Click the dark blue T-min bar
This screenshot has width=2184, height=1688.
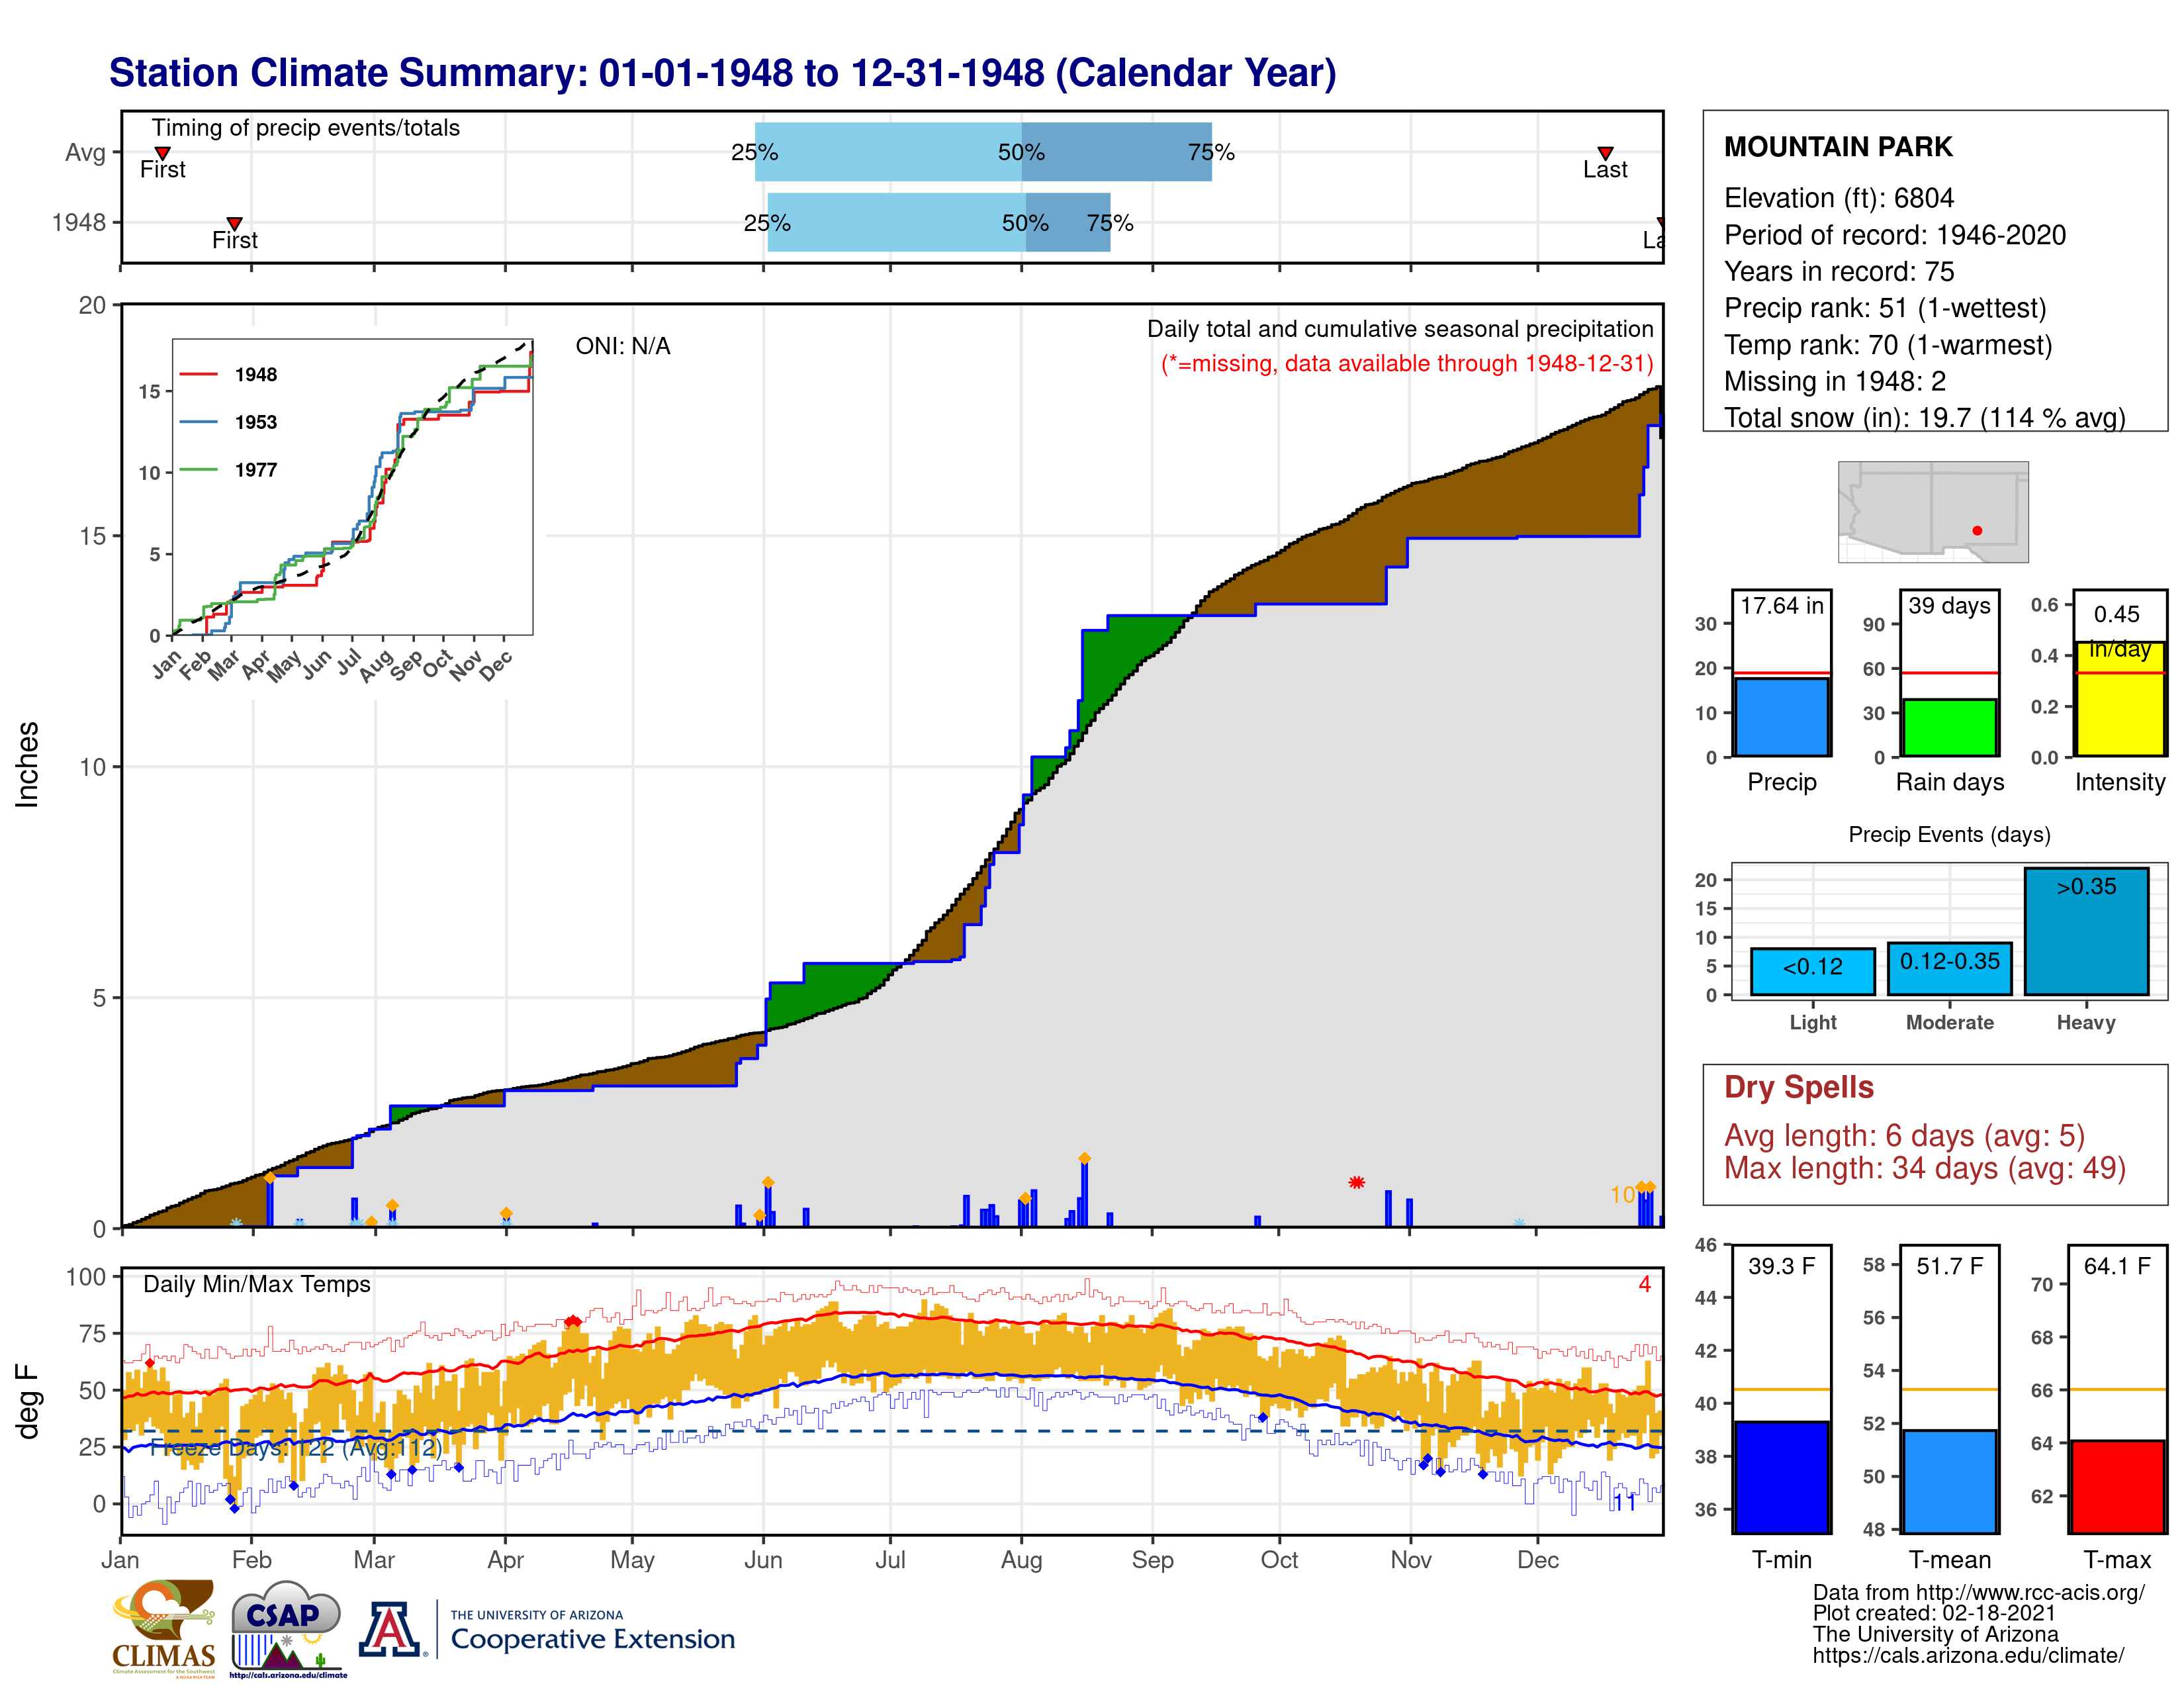[x=1782, y=1477]
